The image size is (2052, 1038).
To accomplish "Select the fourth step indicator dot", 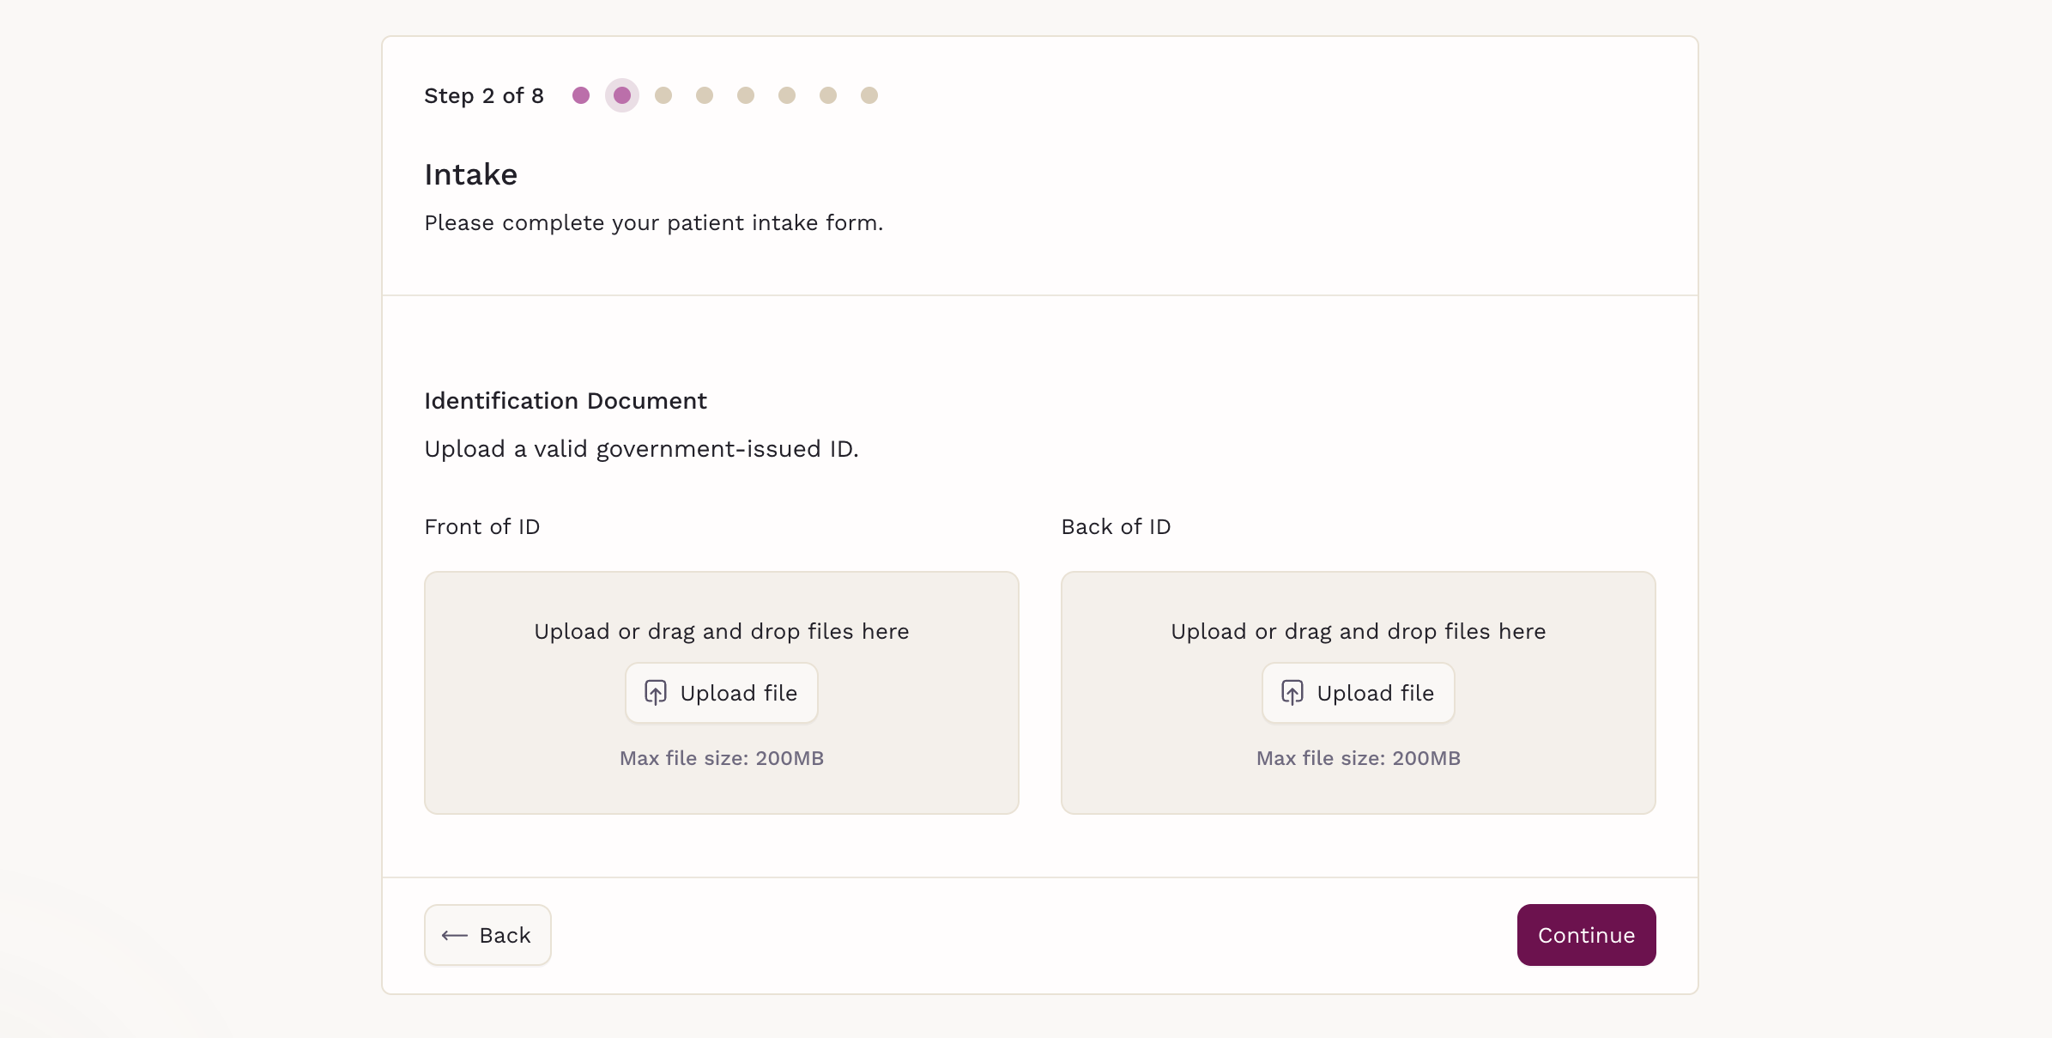I will click(x=705, y=95).
